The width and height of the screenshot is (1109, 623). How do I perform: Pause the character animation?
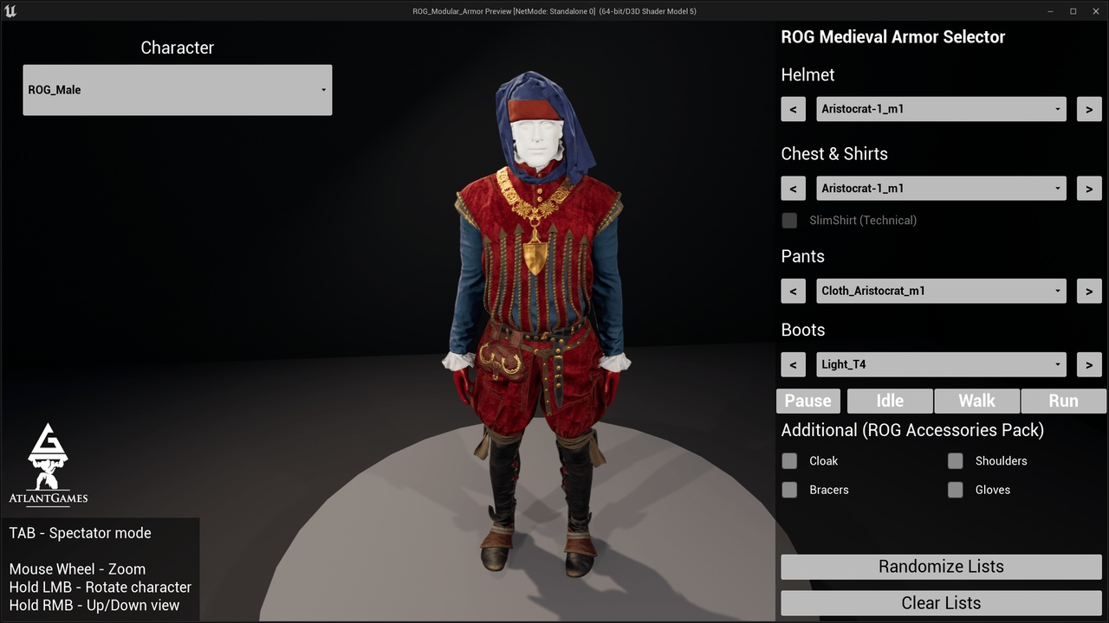coord(808,401)
